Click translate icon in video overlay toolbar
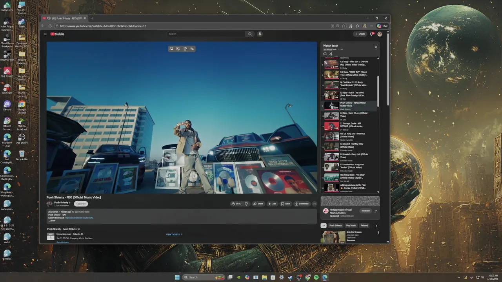 (x=192, y=49)
